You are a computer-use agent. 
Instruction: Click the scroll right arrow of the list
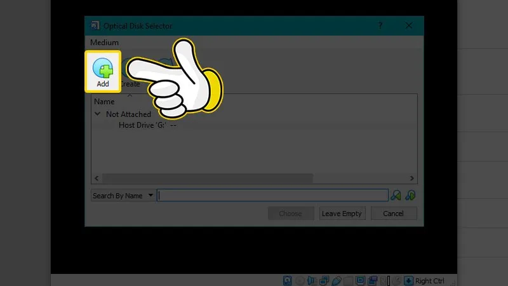pyautogui.click(x=412, y=179)
